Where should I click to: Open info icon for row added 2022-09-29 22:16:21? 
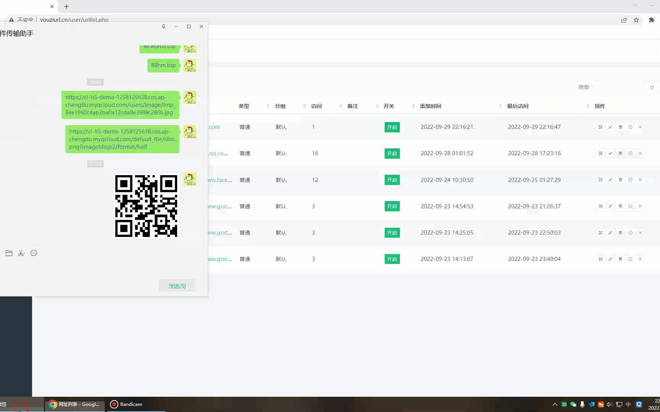(630, 127)
